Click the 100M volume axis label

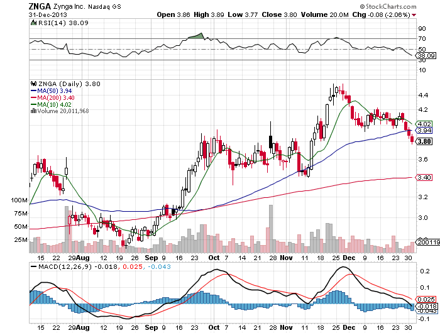(x=19, y=200)
